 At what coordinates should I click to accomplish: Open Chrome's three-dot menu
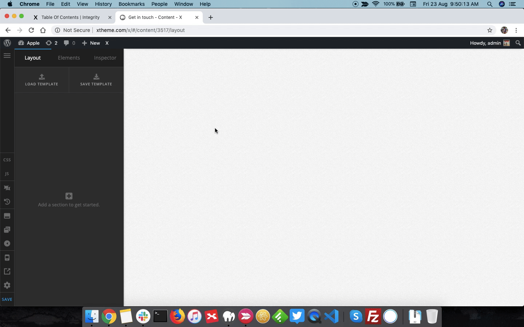point(516,30)
